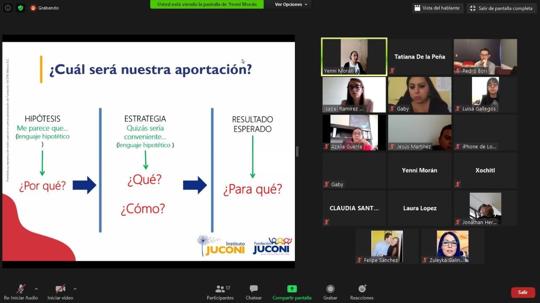
Task: Click the red Grabando recording indicator
Action: click(x=44, y=8)
